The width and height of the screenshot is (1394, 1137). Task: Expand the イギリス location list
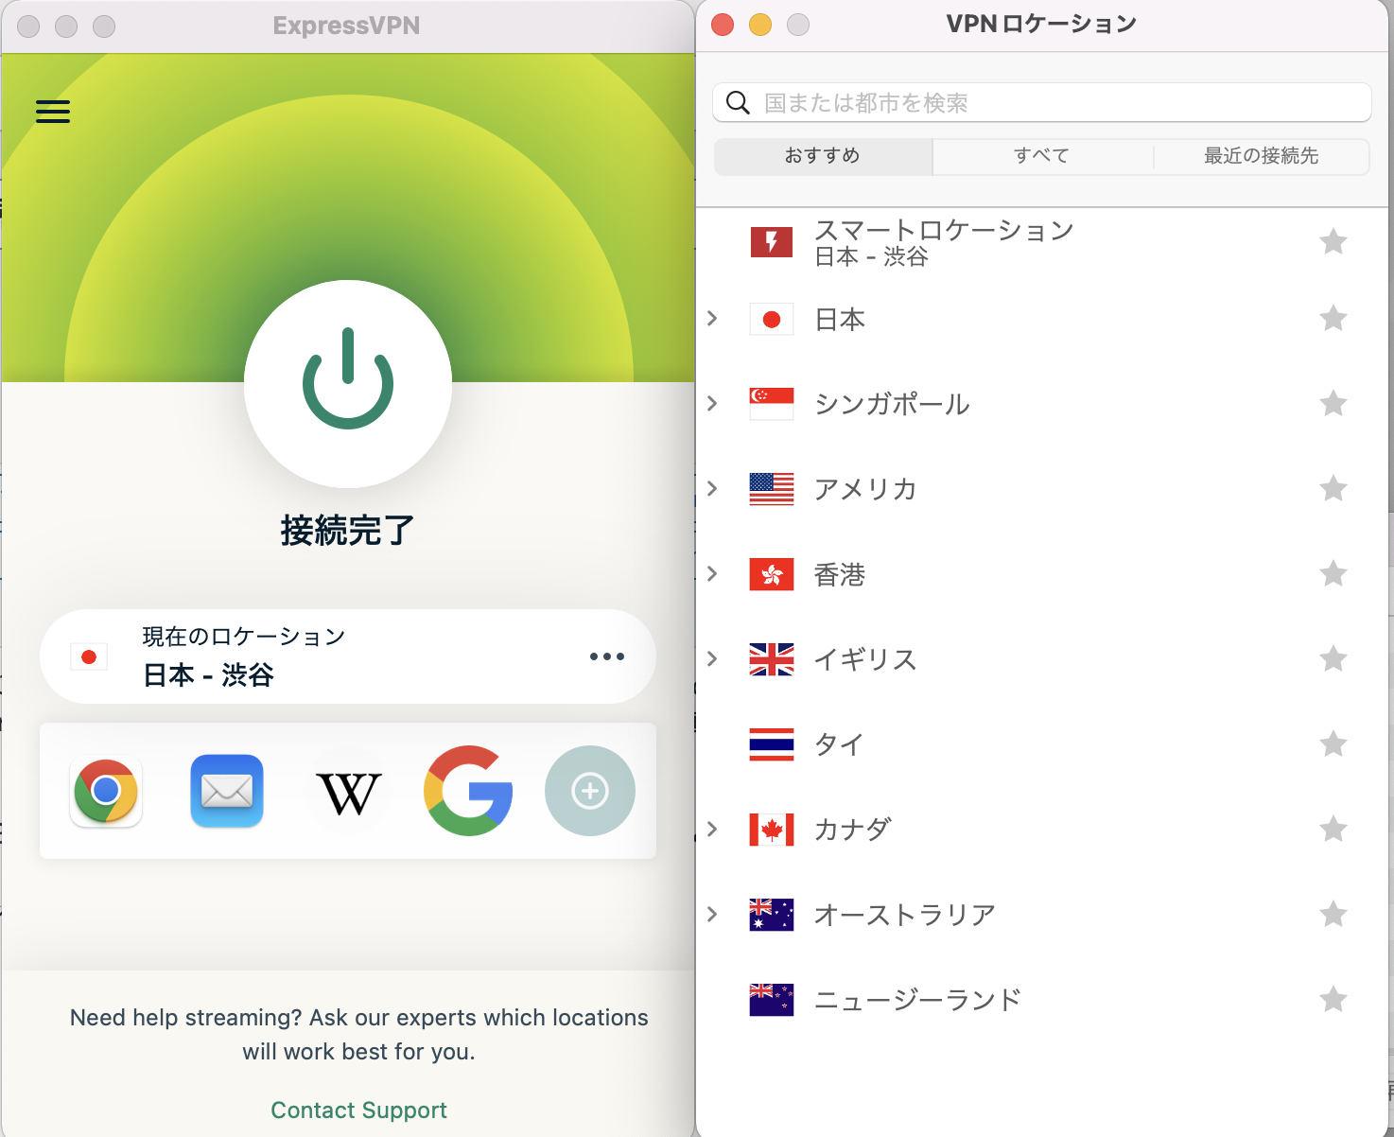[x=713, y=659]
